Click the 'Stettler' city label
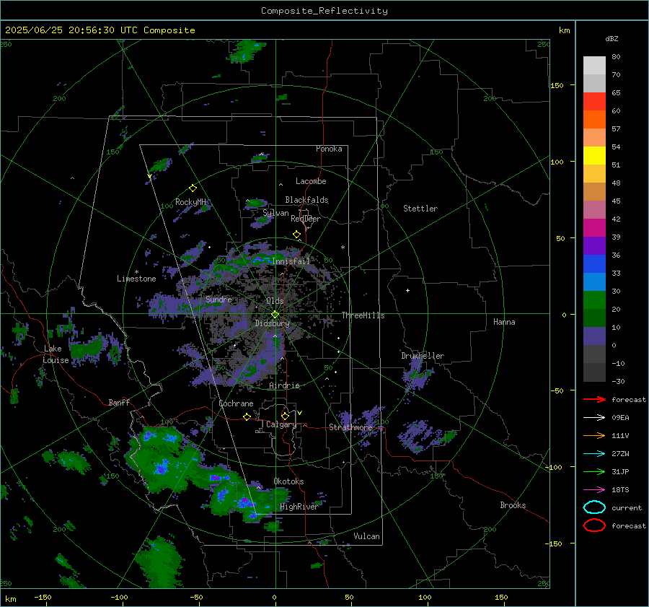The image size is (649, 607). point(420,209)
